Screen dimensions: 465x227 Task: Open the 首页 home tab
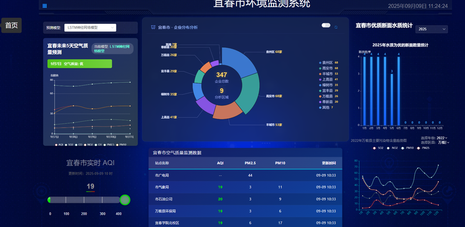12,26
